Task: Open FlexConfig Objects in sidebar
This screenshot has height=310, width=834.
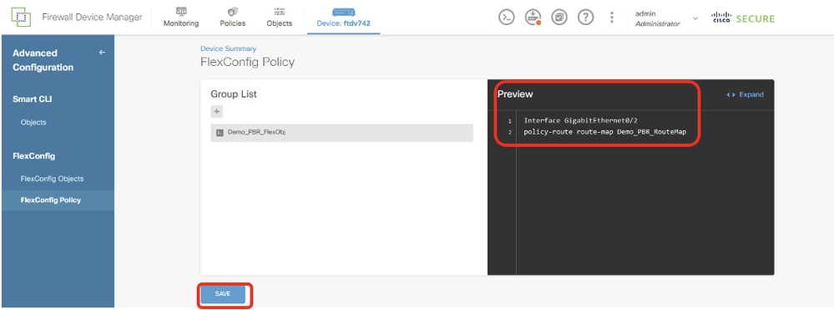Action: [x=52, y=179]
